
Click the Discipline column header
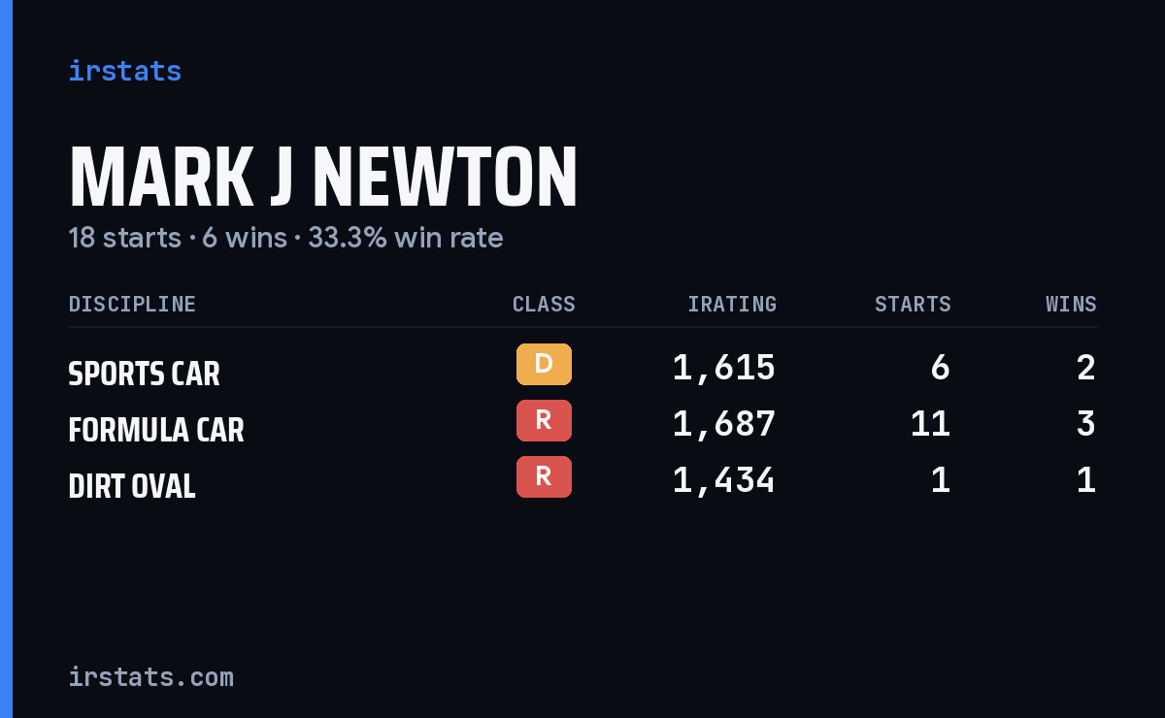point(132,304)
